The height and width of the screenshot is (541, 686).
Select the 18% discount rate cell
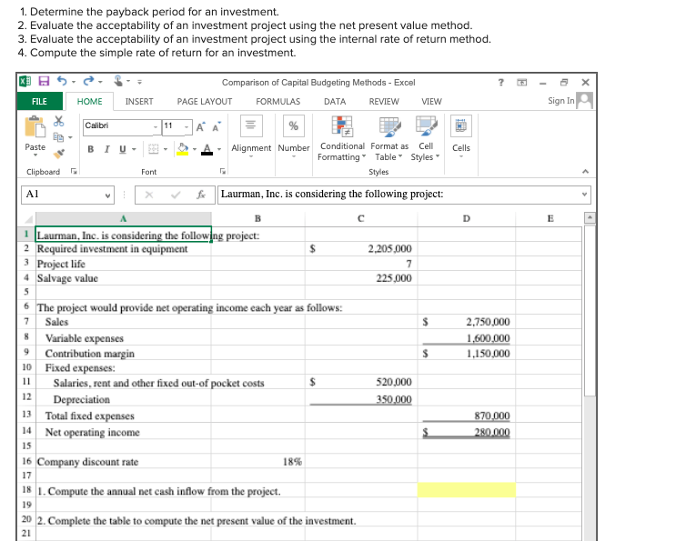[x=257, y=461]
